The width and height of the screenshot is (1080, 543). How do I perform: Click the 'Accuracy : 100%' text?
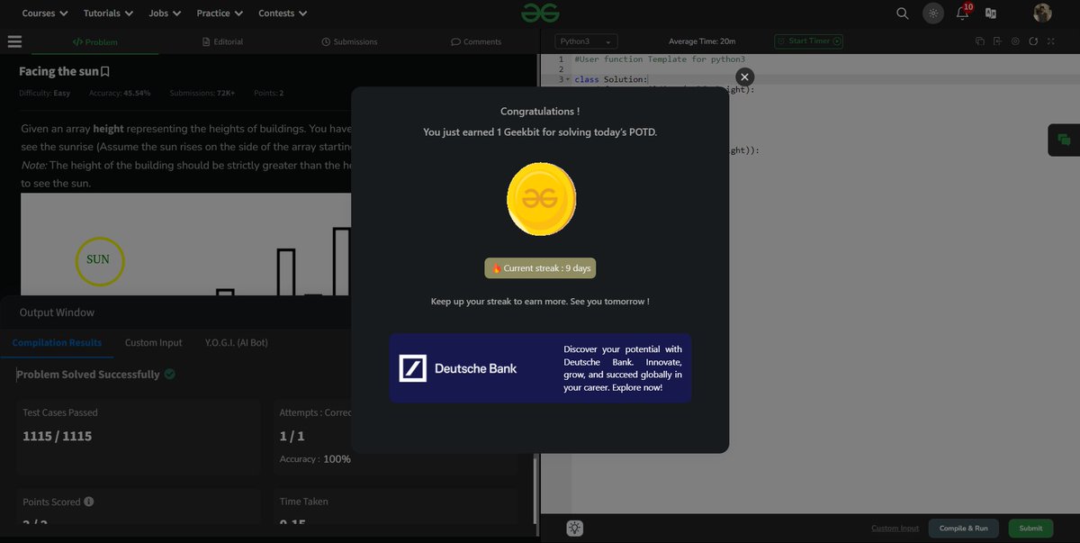point(315,459)
